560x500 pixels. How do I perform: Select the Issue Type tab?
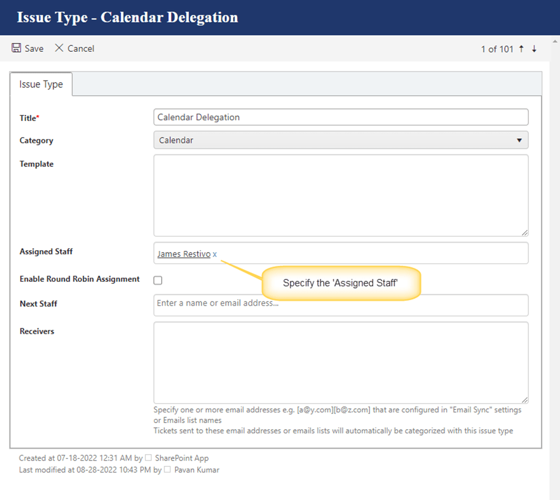[41, 85]
